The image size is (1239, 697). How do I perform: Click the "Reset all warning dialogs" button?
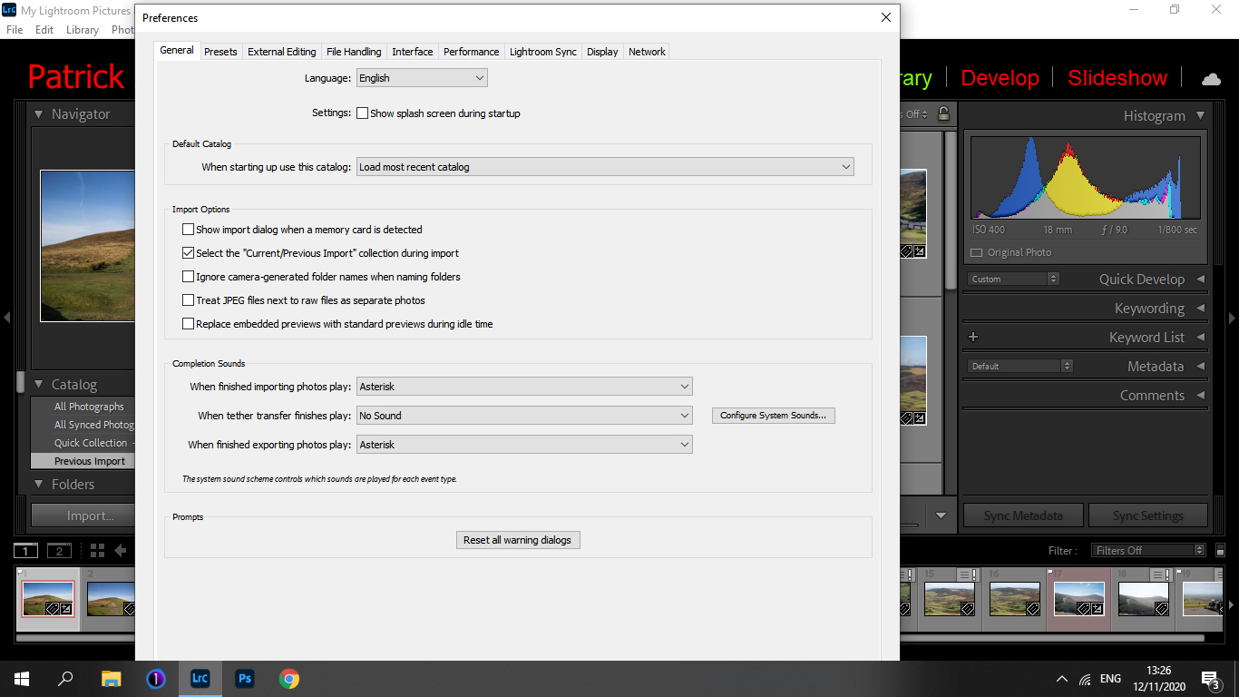(518, 540)
